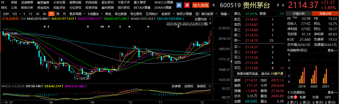Open 盈利预测 earnings forecast
Viewport: 339px width, 104px height.
point(108,7)
